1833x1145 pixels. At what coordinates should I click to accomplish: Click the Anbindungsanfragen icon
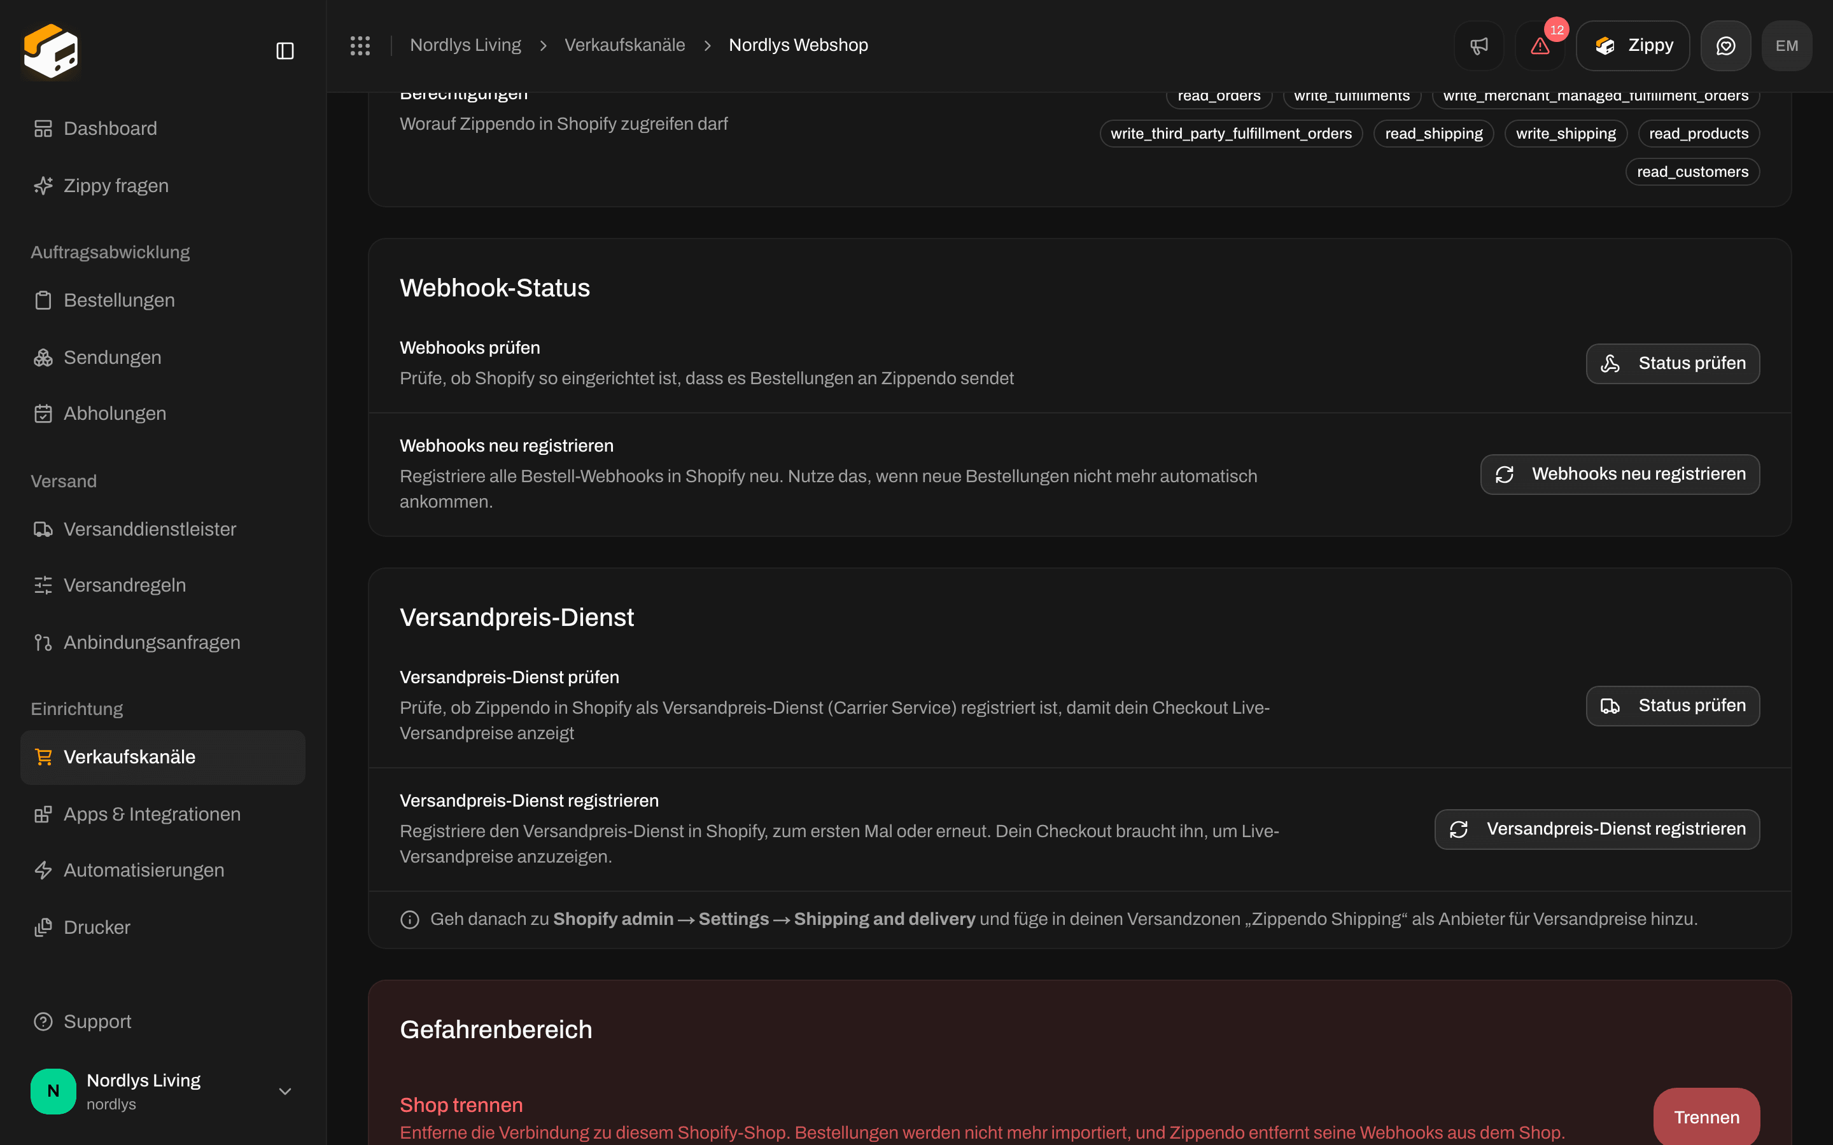pos(43,642)
